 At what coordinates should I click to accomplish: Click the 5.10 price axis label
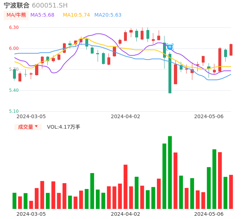[14, 111]
